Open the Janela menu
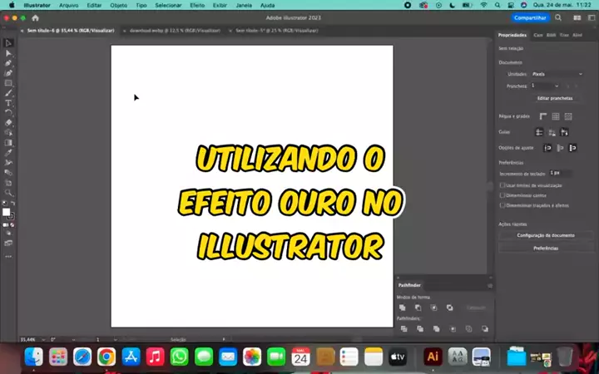This screenshot has height=374, width=599. (244, 5)
